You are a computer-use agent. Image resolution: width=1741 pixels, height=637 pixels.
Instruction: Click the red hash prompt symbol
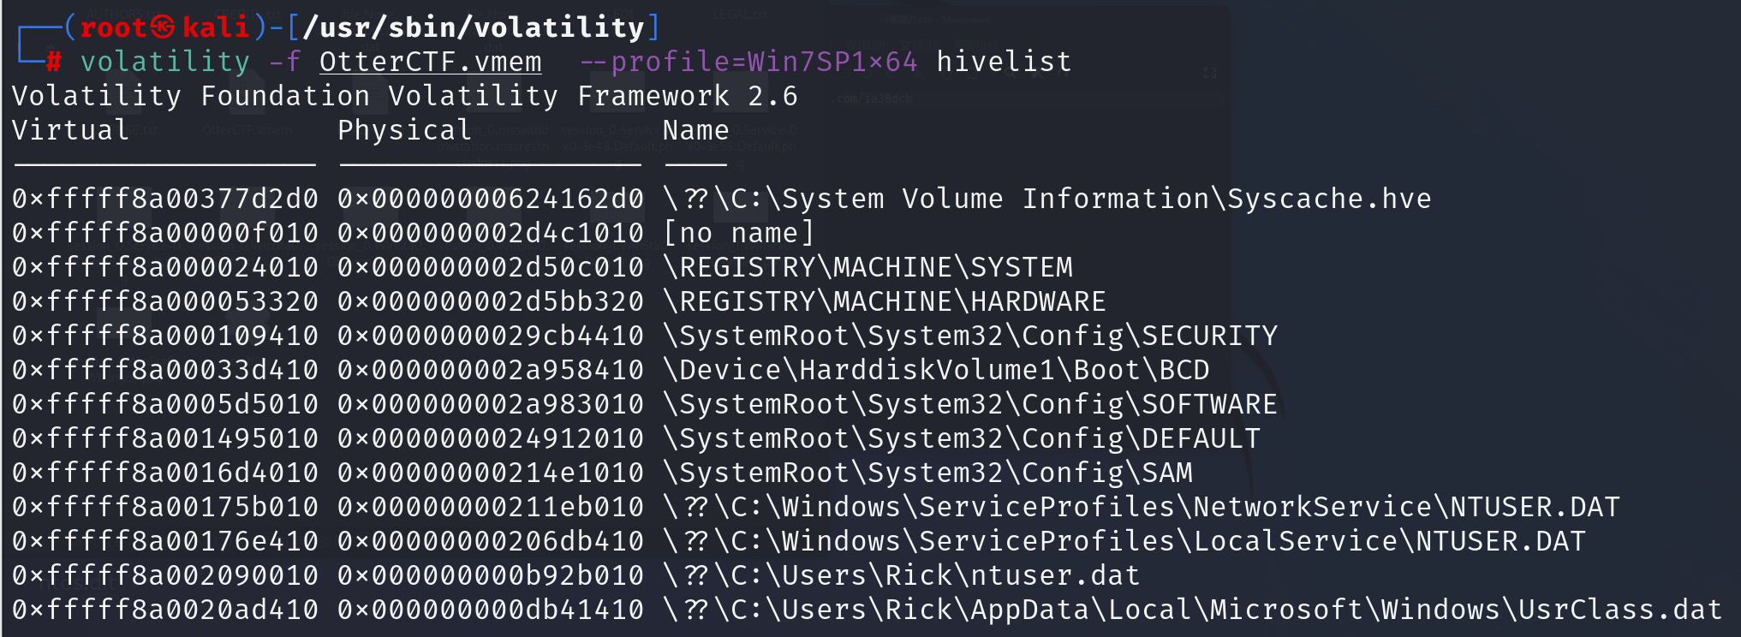(x=54, y=62)
